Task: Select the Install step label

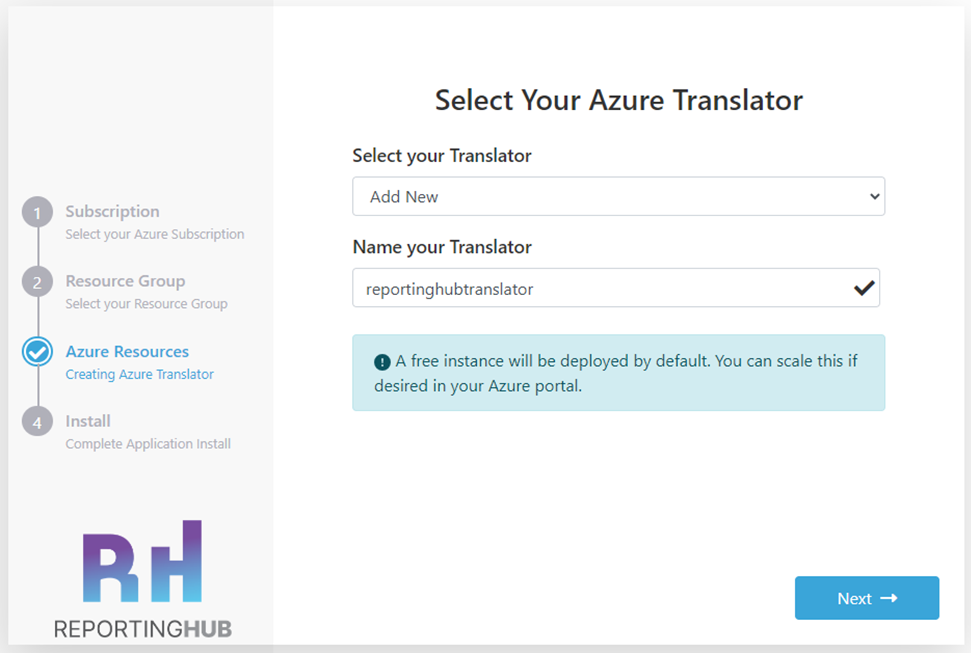Action: (88, 421)
